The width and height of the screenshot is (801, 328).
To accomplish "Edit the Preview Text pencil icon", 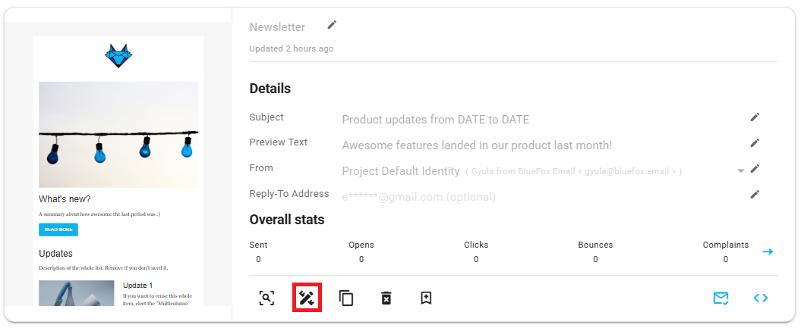I will click(755, 142).
